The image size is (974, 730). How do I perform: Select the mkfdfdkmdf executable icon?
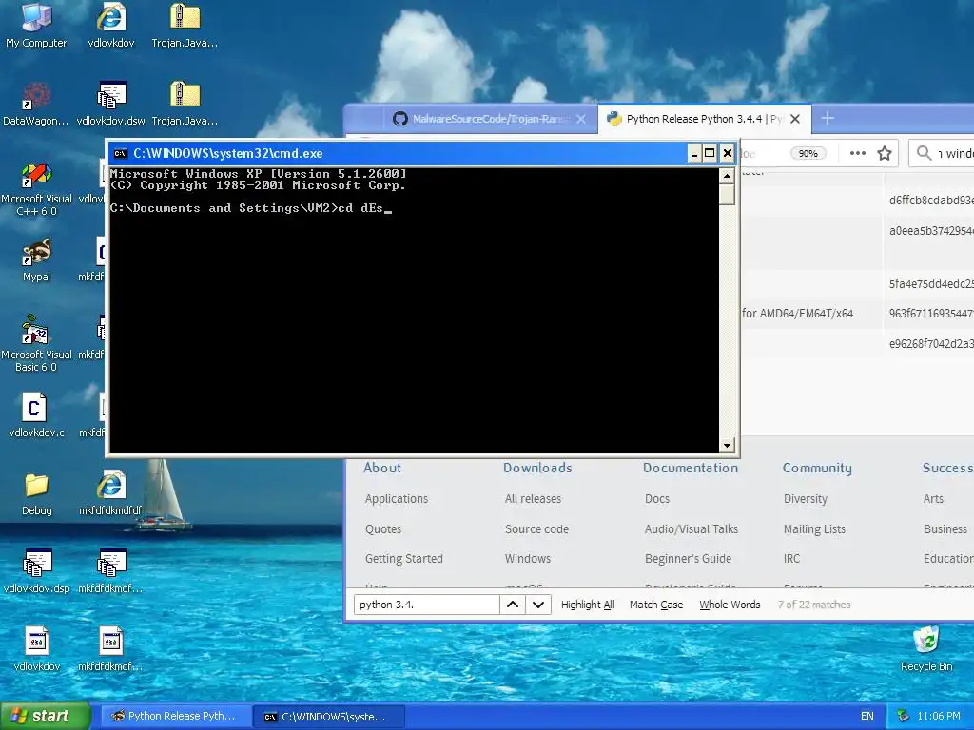pos(110,649)
